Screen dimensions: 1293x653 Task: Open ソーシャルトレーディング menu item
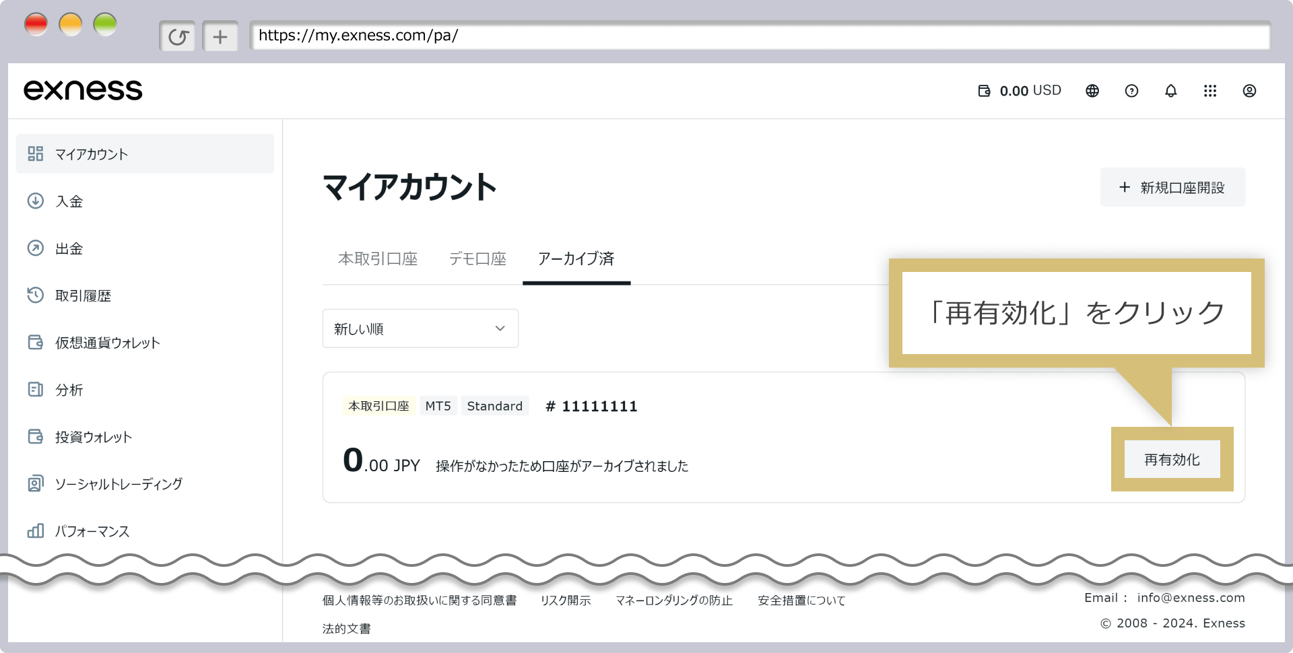pyautogui.click(x=145, y=483)
